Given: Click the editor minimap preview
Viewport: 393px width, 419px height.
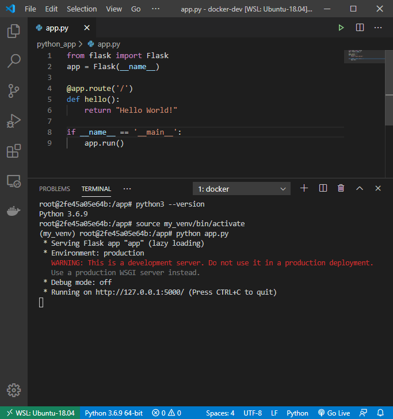Looking at the screenshot, I should (364, 56).
